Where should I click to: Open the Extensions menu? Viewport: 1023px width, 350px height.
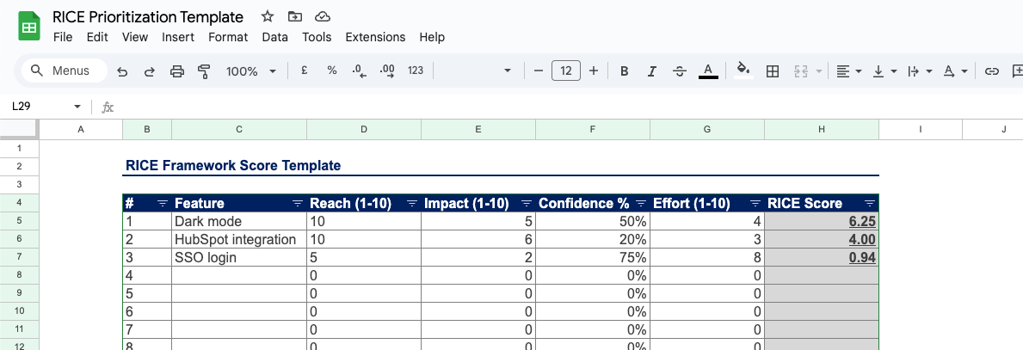(375, 37)
